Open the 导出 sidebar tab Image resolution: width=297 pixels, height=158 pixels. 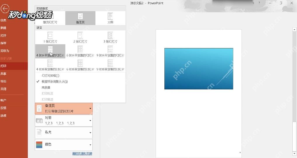pyautogui.click(x=14, y=81)
